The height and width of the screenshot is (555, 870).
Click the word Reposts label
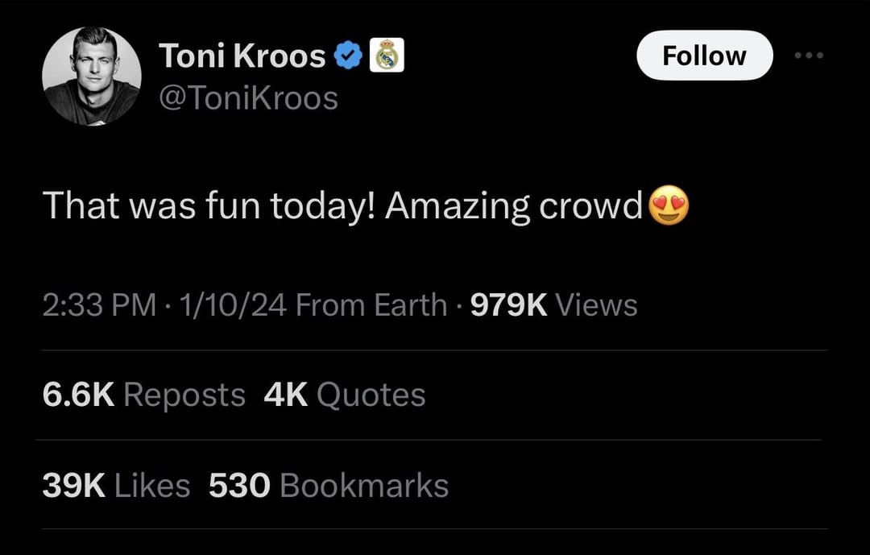pyautogui.click(x=184, y=395)
